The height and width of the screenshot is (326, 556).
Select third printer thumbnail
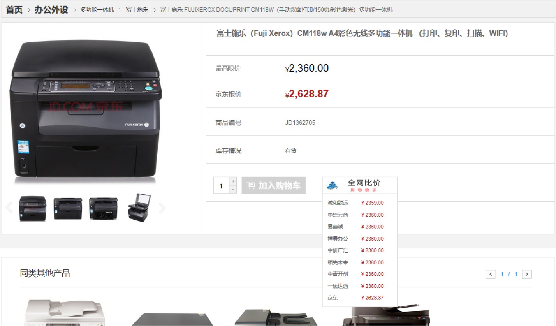(103, 209)
